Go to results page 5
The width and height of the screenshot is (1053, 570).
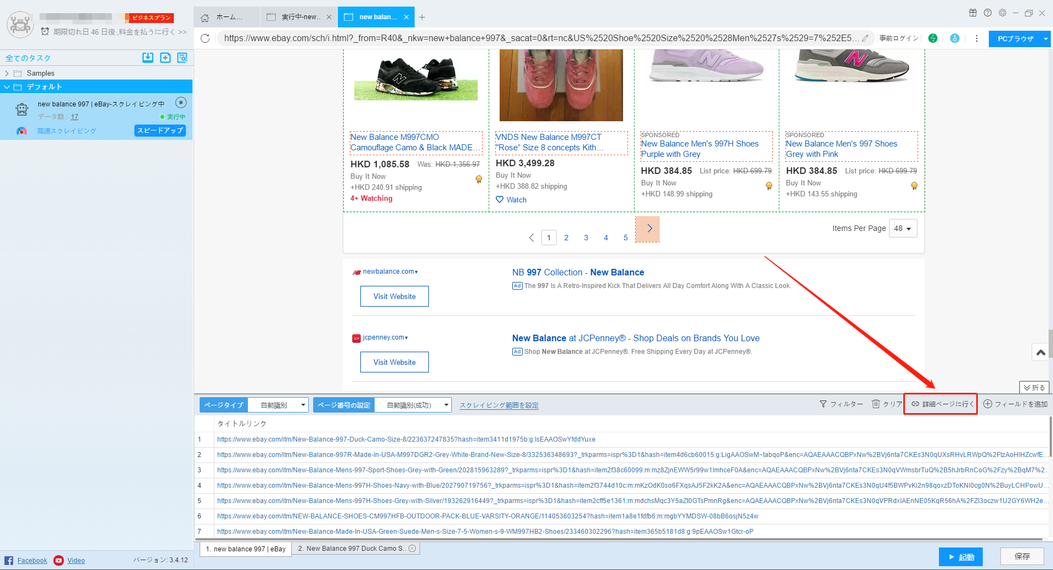click(626, 238)
